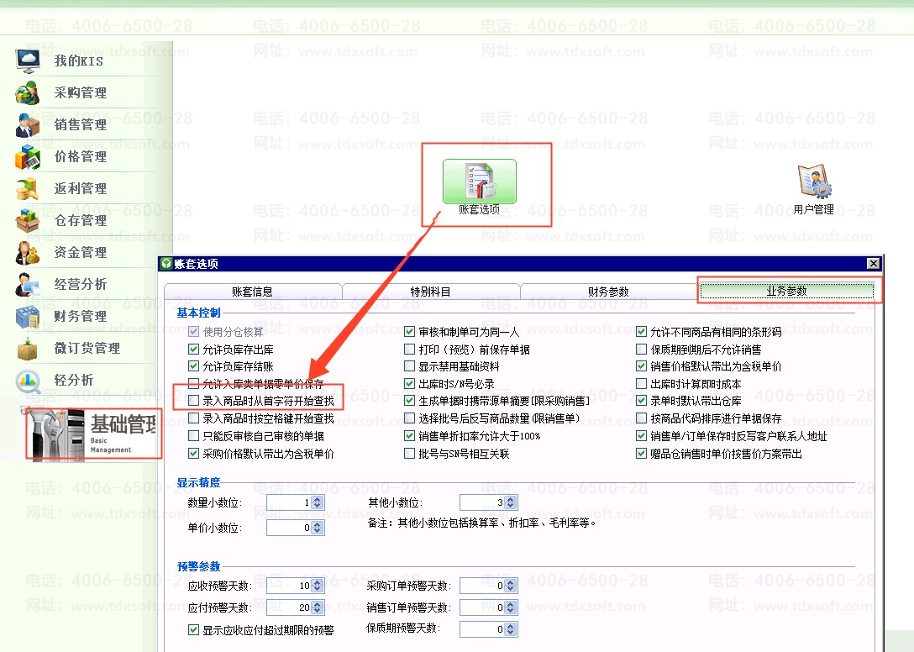914x652 pixels.
Task: Select the 特别科目 tab
Action: [430, 292]
